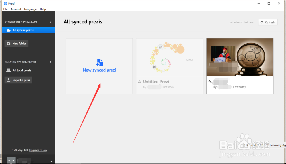Click the Last refresh: Just now text
This screenshot has width=286, height=164.
[x=241, y=22]
